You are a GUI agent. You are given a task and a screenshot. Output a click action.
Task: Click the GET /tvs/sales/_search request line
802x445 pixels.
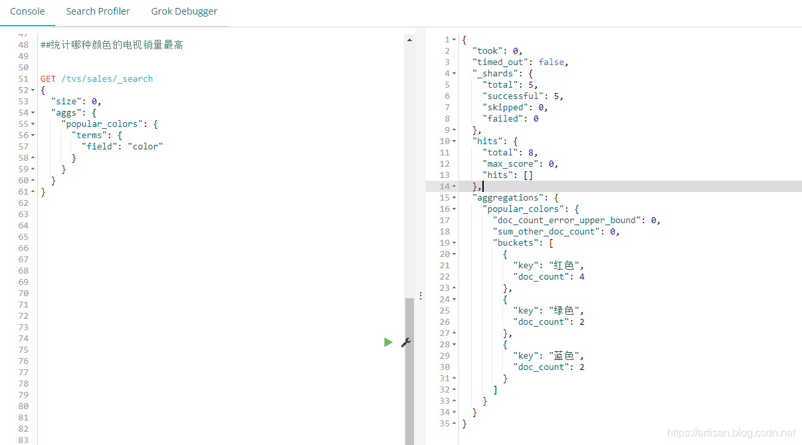click(96, 79)
